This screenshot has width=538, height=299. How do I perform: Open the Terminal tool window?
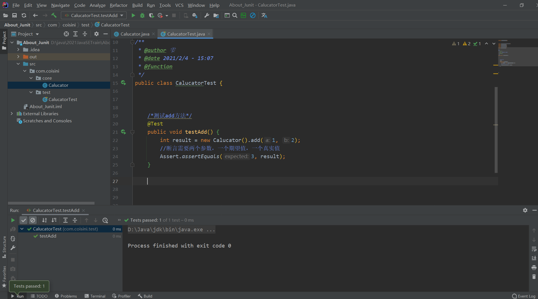[x=95, y=296]
